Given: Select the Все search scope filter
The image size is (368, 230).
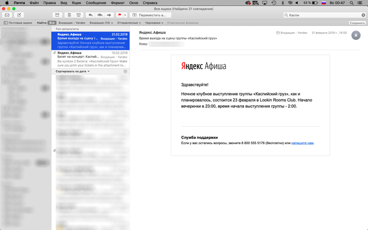Looking at the screenshot, I should coord(52,23).
